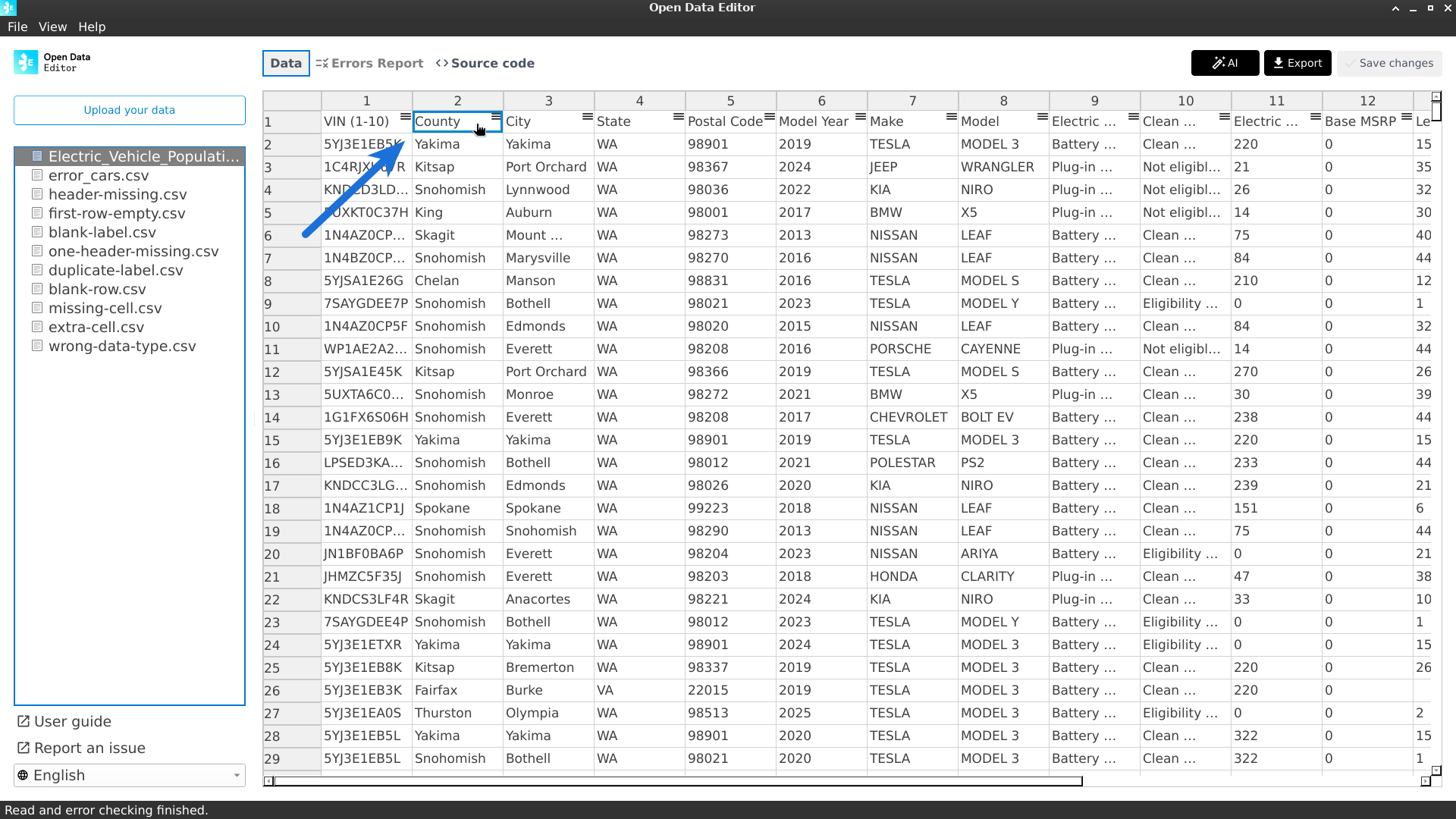Open the File menu
Viewport: 1456px width, 819px height.
pos(17,27)
